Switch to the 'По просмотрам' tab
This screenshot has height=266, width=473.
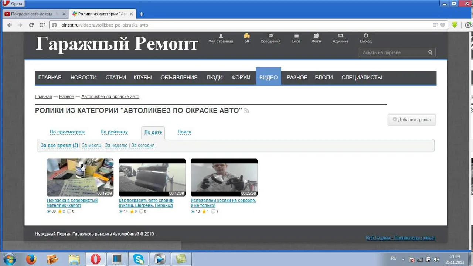(67, 132)
